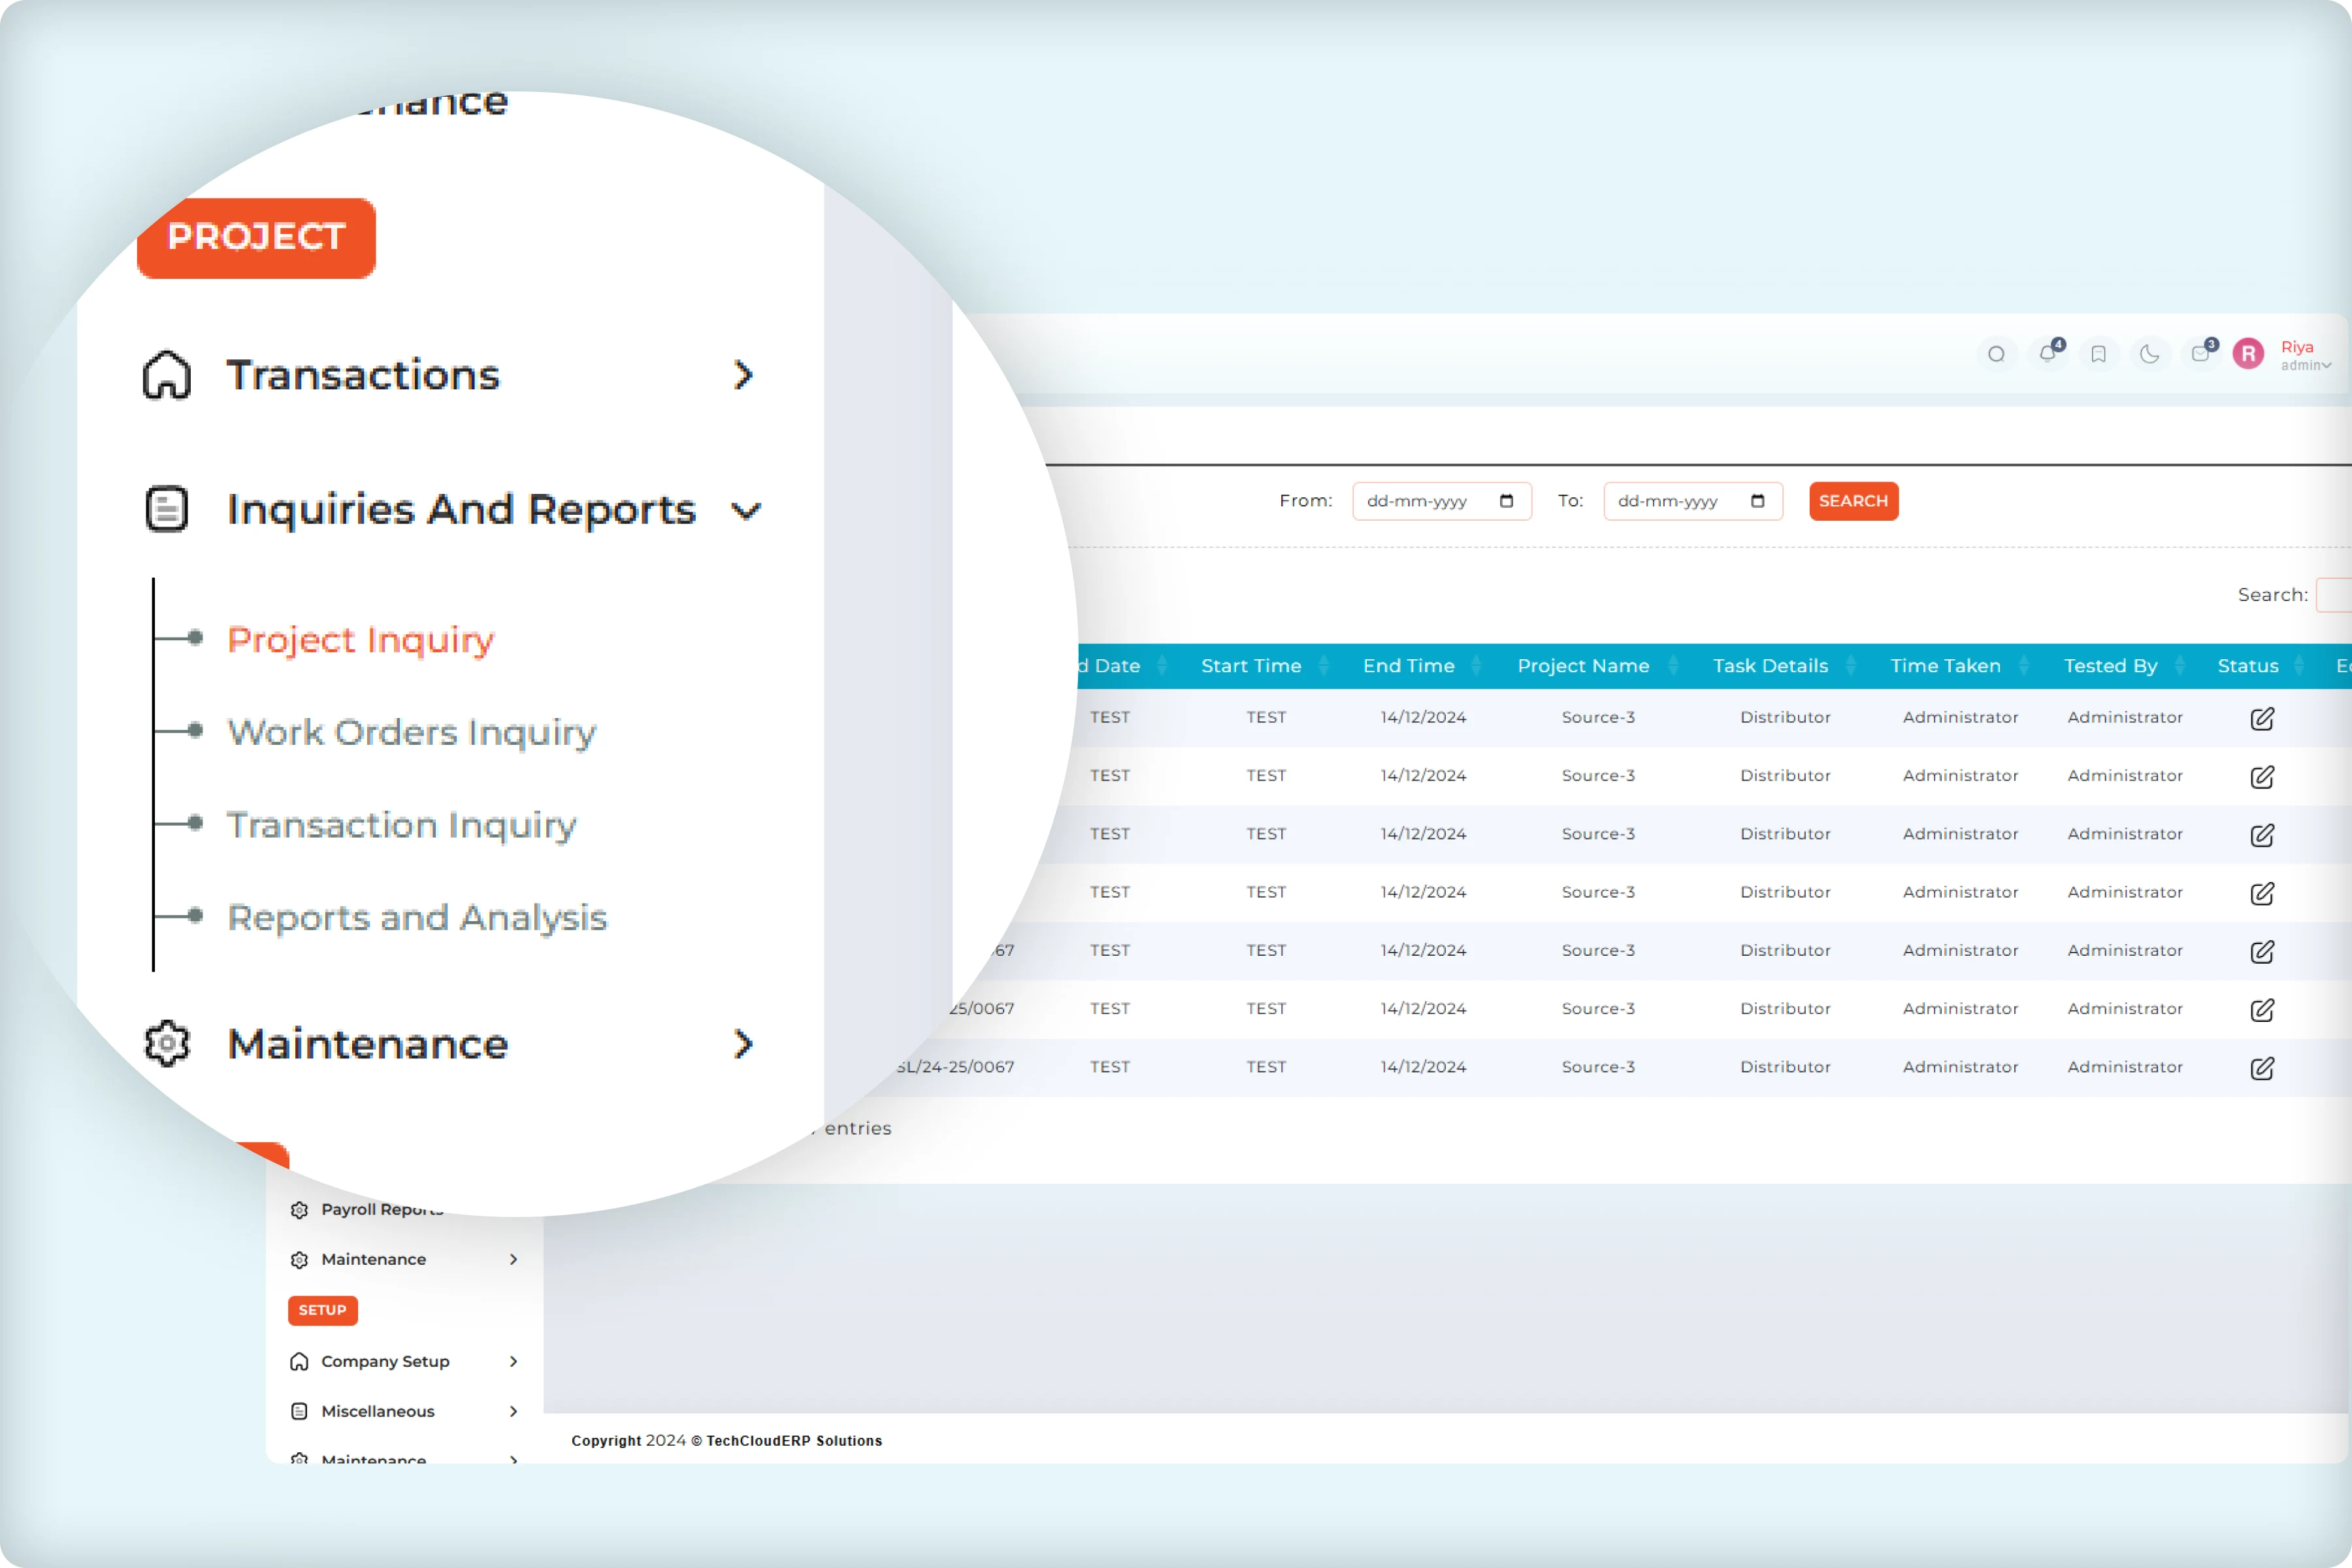Toggle dark mode with the moon icon
The image size is (2352, 1568).
pyautogui.click(x=2149, y=354)
